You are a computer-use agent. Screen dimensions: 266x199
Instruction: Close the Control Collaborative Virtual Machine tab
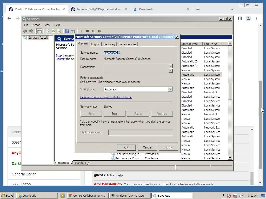(x=64, y=9)
